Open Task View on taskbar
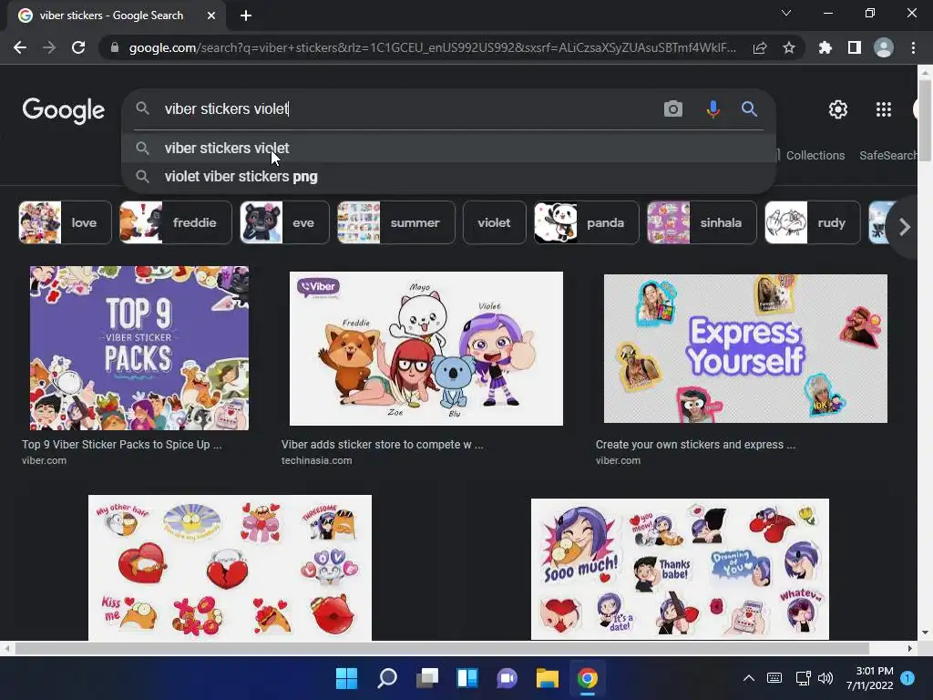Viewport: 933px width, 700px height. click(426, 678)
